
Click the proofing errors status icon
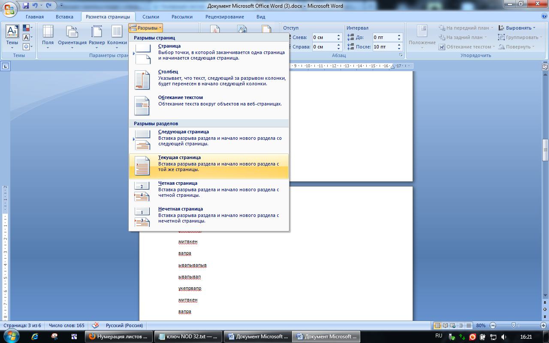(96, 325)
